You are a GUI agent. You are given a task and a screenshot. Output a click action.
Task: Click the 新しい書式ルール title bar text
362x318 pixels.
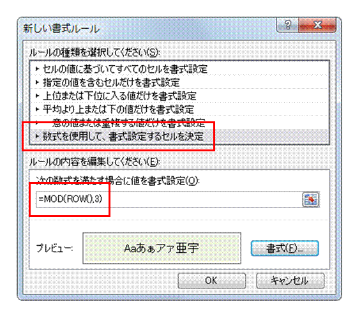point(61,29)
